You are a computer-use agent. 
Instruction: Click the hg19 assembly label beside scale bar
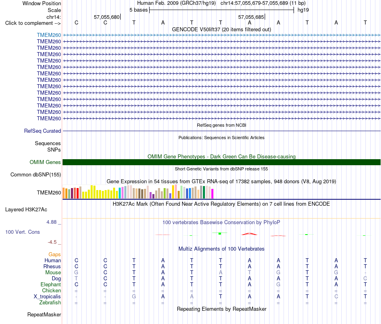pyautogui.click(x=303, y=10)
